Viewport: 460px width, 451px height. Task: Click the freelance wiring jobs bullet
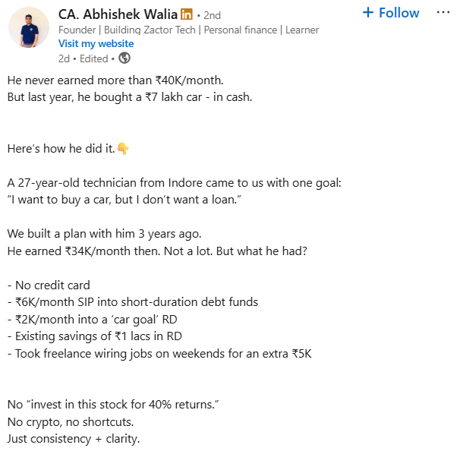point(159,354)
